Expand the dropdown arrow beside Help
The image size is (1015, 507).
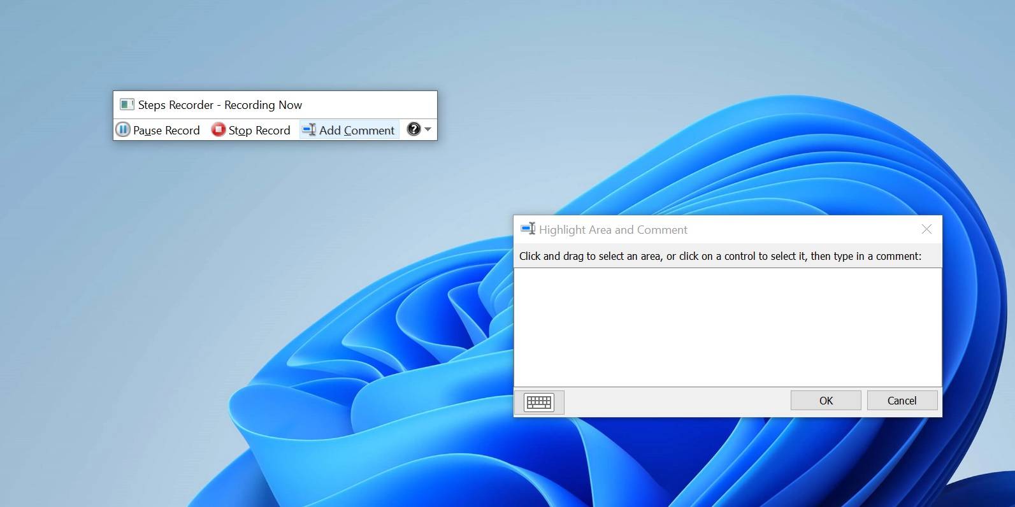pos(428,129)
